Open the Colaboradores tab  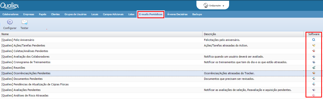pyautogui.click(x=10, y=14)
